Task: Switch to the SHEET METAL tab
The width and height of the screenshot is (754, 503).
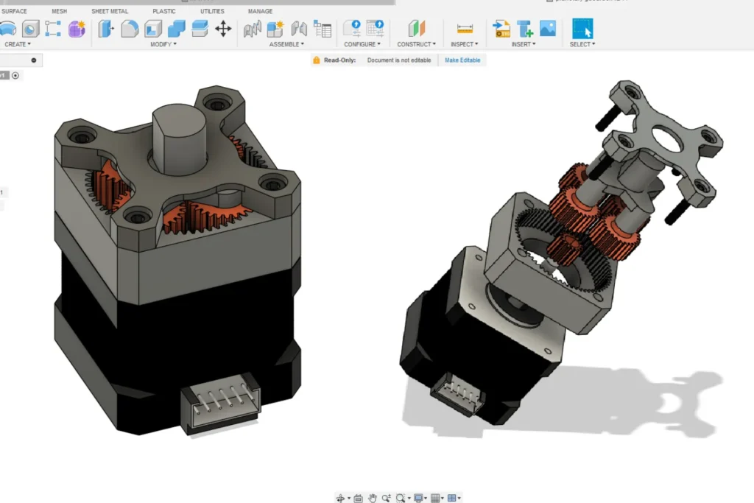Action: coord(110,11)
